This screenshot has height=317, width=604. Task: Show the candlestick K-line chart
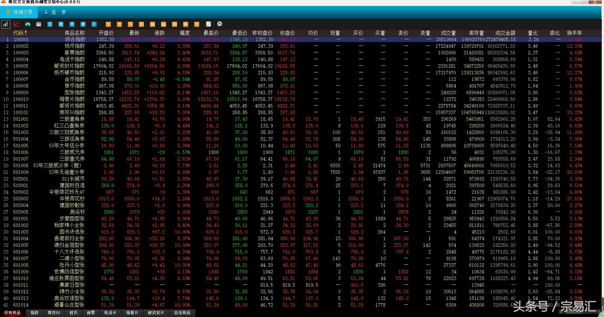[x=28, y=24]
